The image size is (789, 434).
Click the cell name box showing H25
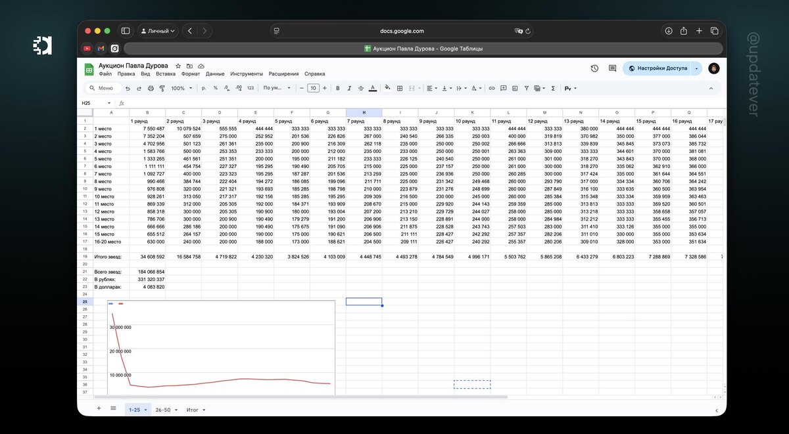(96, 103)
